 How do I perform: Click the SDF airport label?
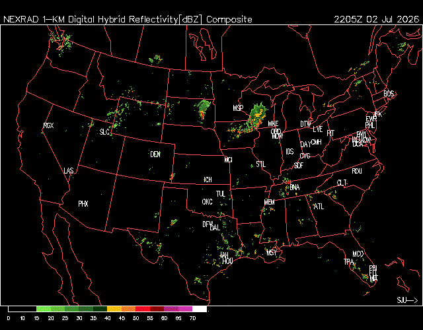point(299,166)
